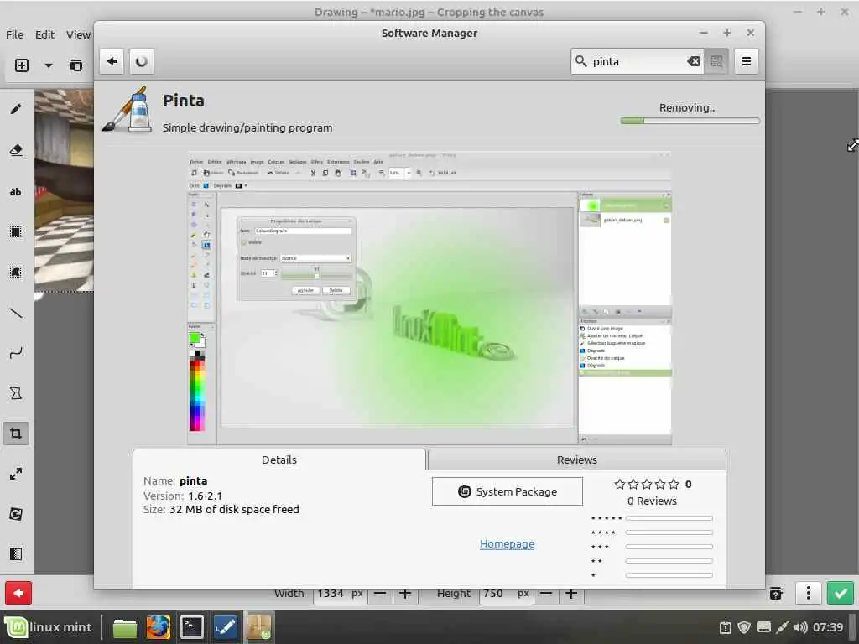The width and height of the screenshot is (859, 644).
Task: Select the Line tool in Drawing
Action: (16, 314)
